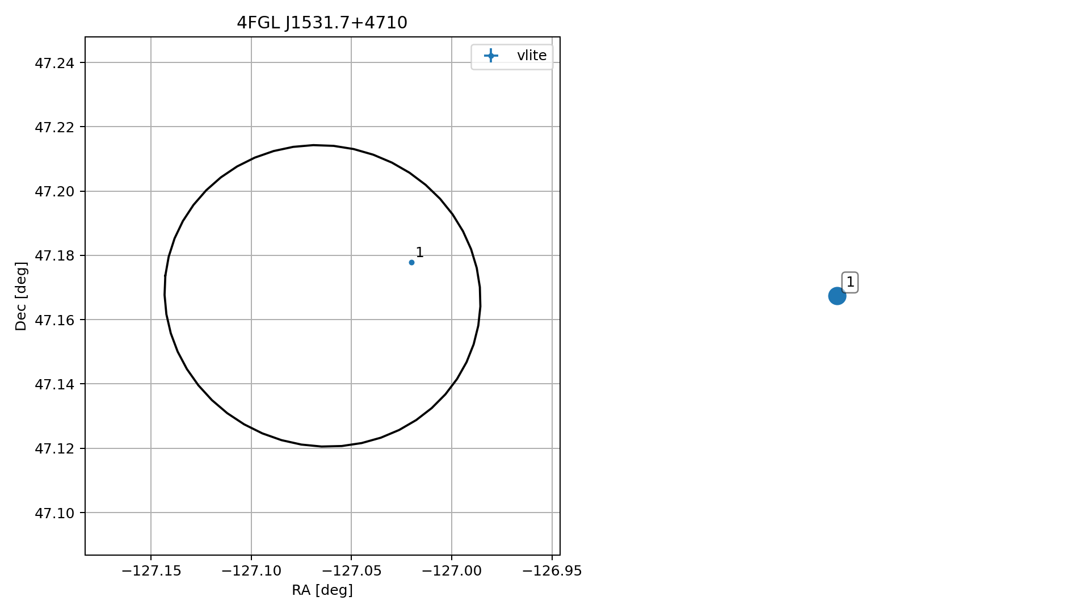The height and width of the screenshot is (613, 1089).
Task: Click the −127.05 tick label on RA axis
Action: click(x=351, y=571)
